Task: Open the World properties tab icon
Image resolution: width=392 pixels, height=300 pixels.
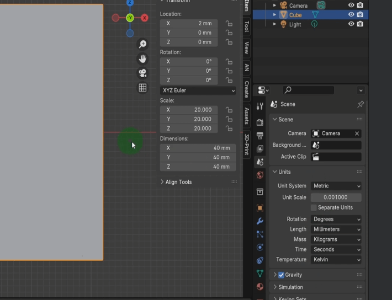Action: click(259, 175)
